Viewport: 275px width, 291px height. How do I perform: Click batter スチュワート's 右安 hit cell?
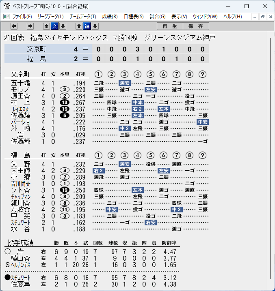pos(151,223)
